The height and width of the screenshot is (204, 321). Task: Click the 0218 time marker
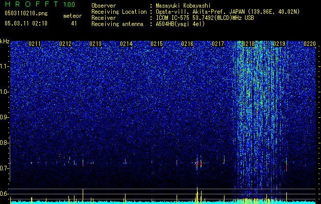click(249, 44)
